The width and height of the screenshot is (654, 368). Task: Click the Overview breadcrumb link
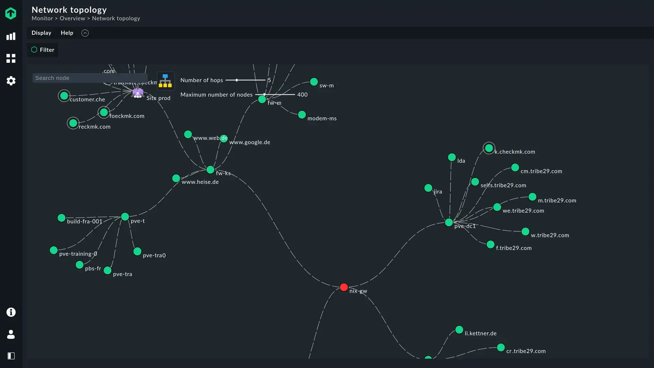point(72,18)
